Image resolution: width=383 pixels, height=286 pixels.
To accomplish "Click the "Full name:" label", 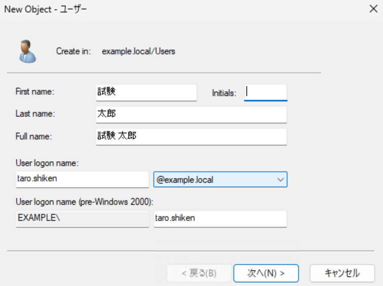I will [x=35, y=136].
